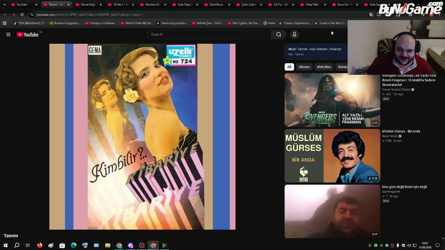Reload the page with the refresh icon
The height and width of the screenshot is (250, 445).
coord(22,15)
